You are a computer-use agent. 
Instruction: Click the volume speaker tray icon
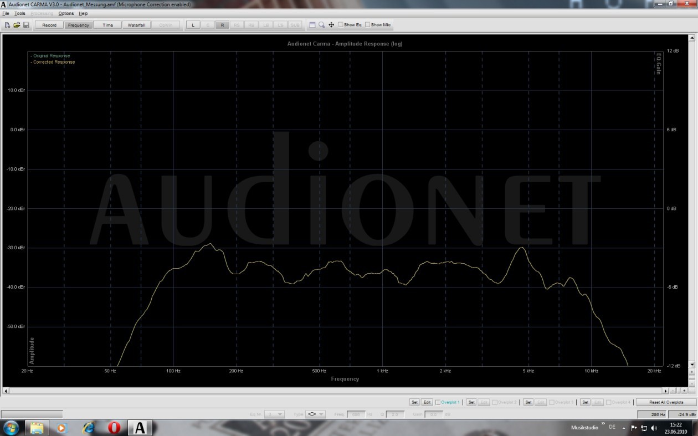pyautogui.click(x=654, y=428)
